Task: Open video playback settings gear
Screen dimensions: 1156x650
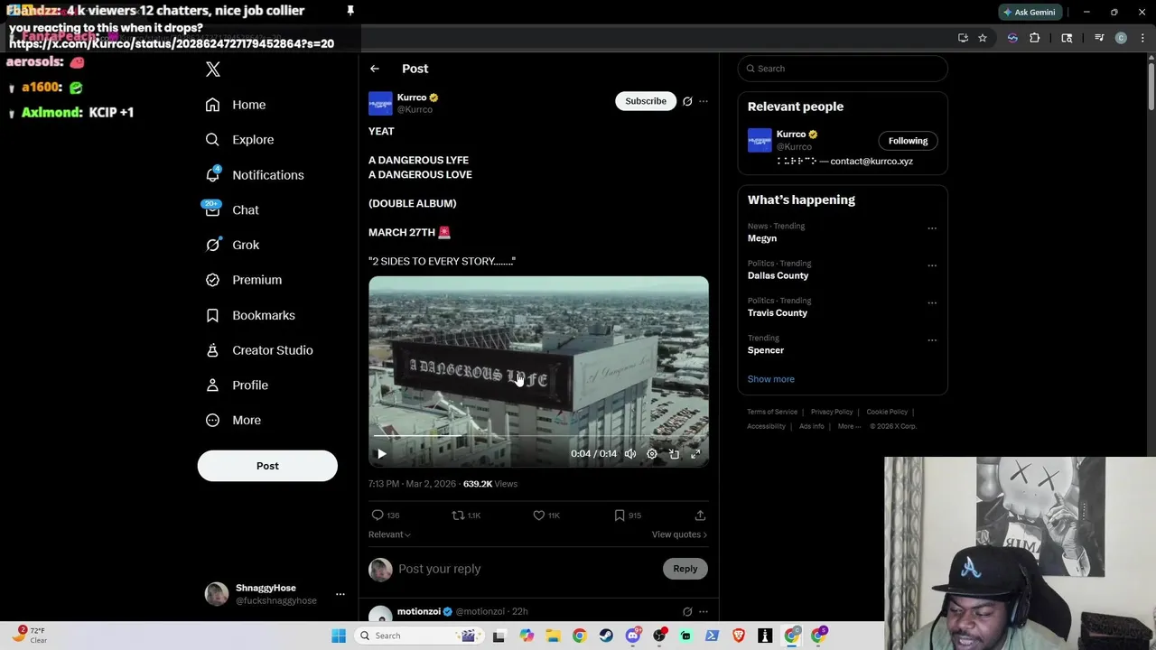Action: pos(652,454)
